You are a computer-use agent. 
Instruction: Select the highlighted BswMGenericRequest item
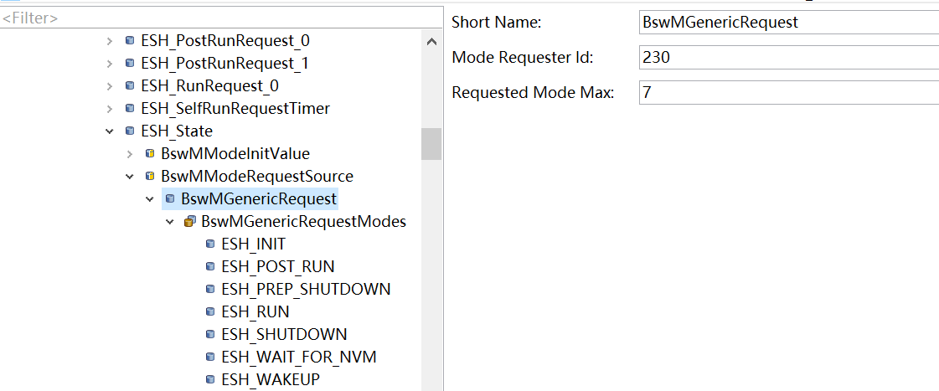coord(259,198)
